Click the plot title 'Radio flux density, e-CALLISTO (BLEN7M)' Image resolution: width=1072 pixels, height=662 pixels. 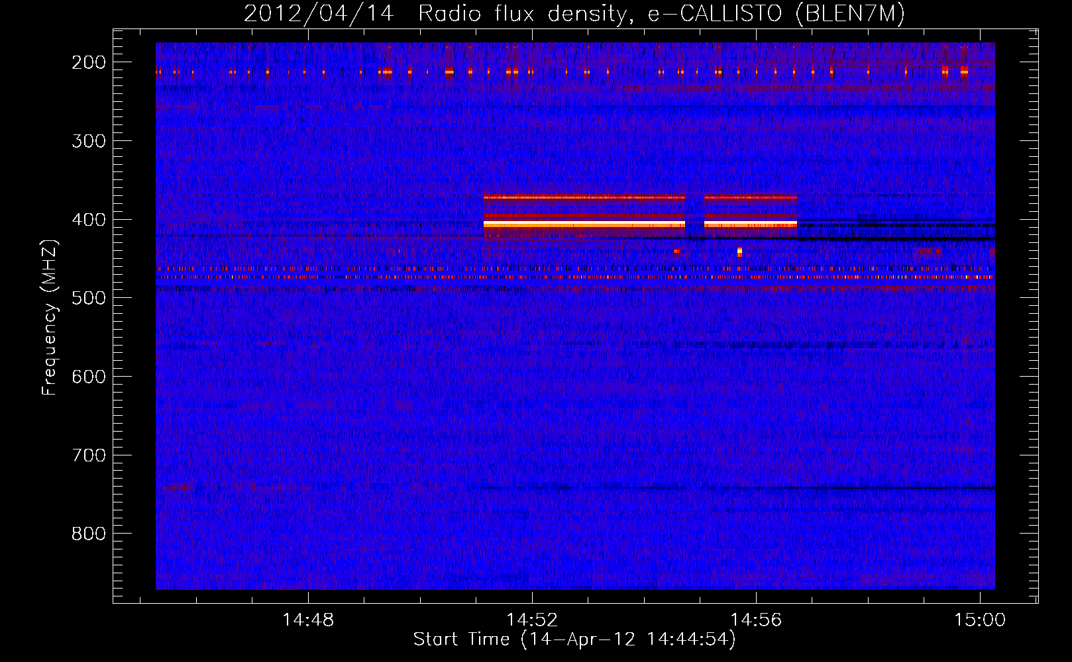coord(661,13)
